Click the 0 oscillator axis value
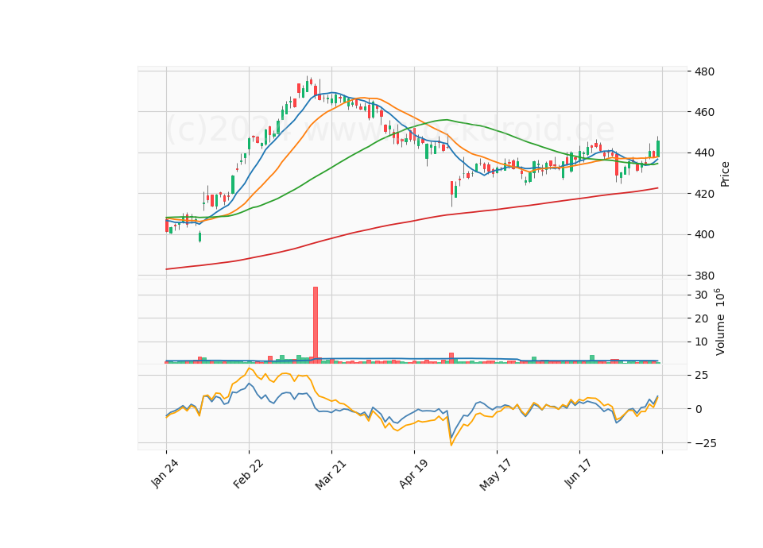 [699, 410]
